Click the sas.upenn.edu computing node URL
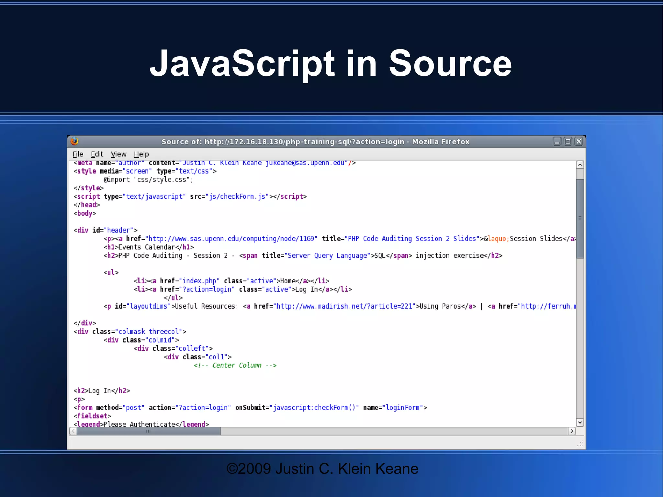Viewport: 663px width, 497px height. 231,239
